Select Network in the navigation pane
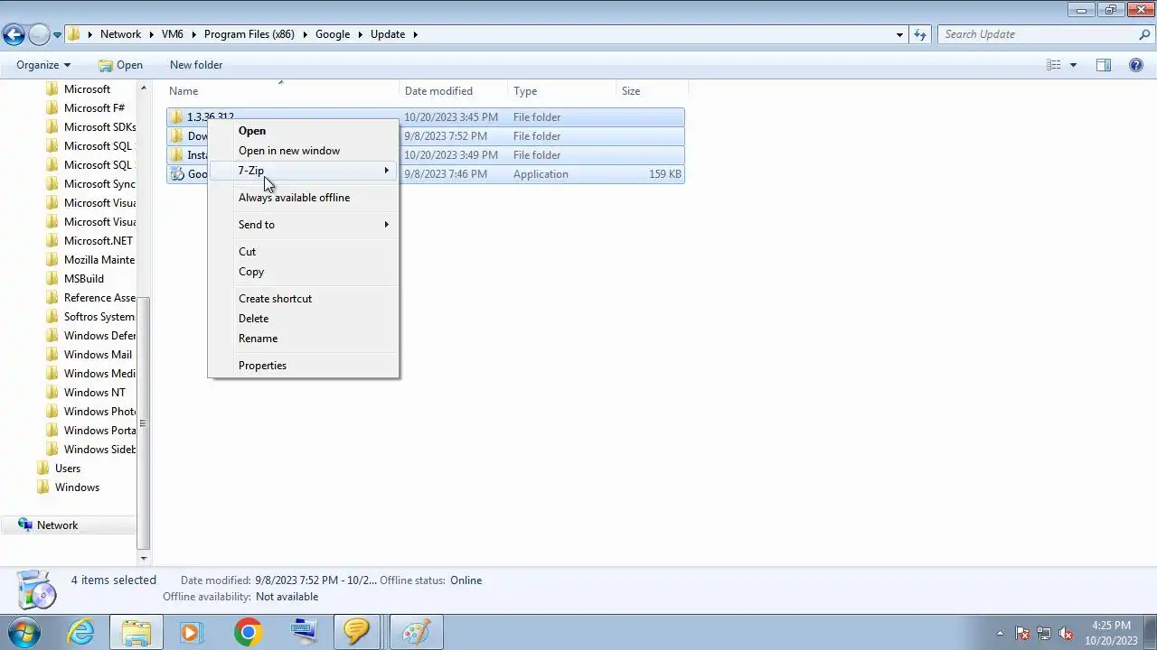Image resolution: width=1157 pixels, height=650 pixels. (57, 525)
